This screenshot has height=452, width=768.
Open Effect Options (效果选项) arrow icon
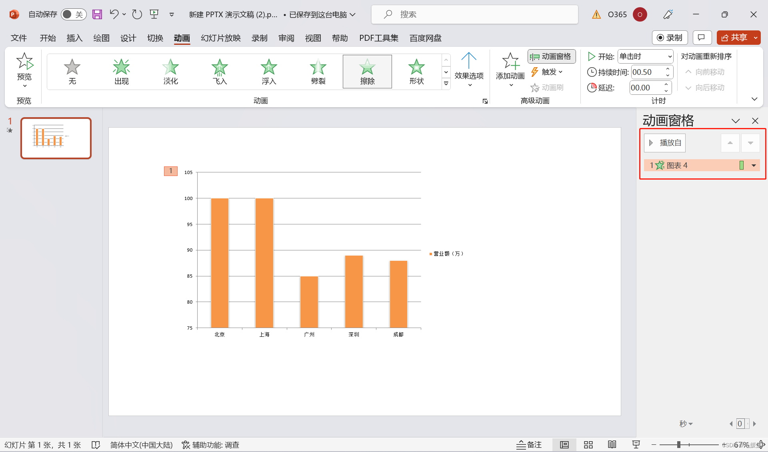[469, 61]
